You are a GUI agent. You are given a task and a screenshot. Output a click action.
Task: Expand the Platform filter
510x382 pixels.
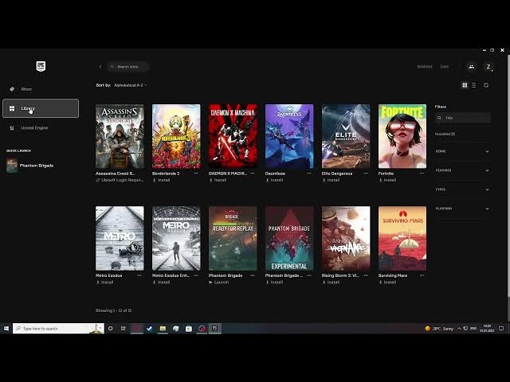point(462,209)
